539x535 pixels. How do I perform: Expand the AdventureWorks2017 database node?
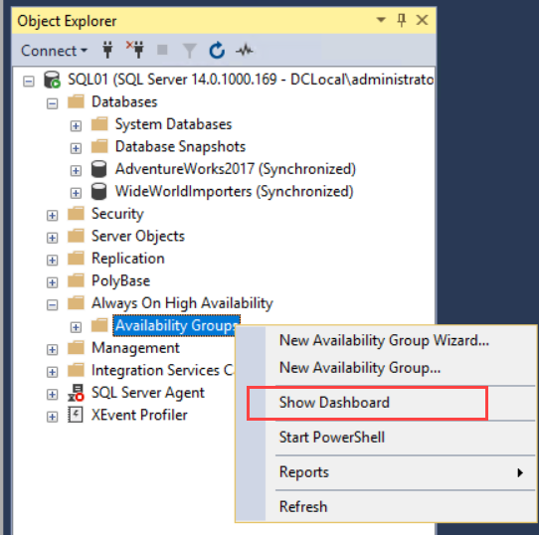[x=76, y=171]
